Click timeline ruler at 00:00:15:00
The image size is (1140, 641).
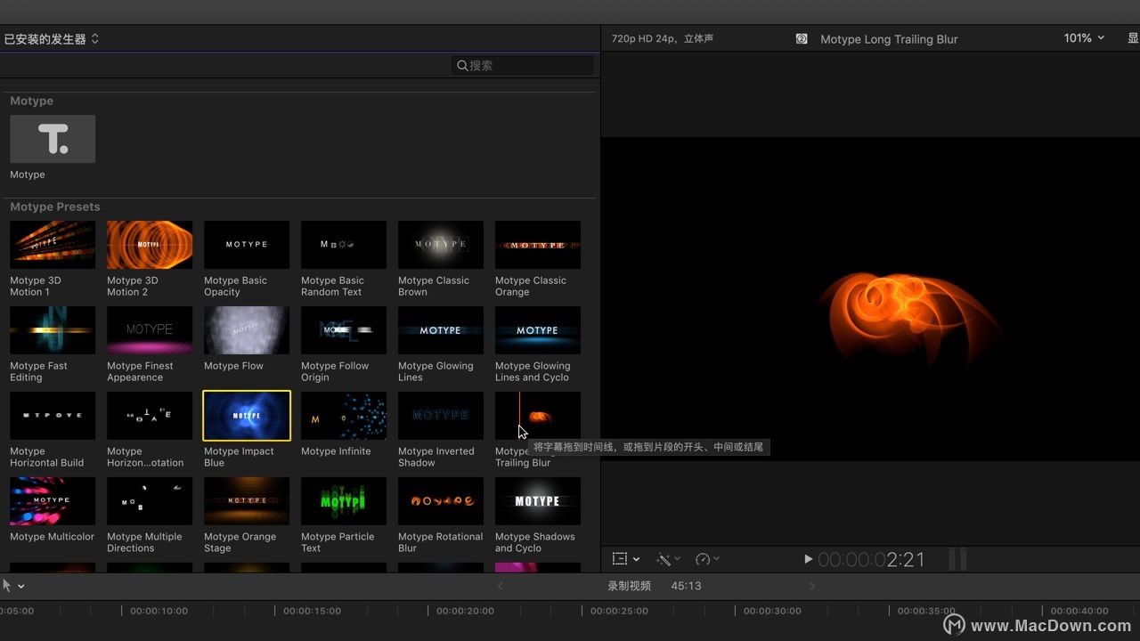(313, 611)
